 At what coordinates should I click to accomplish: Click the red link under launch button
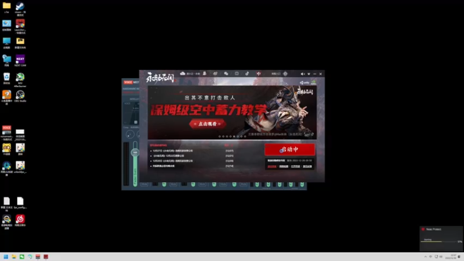click(271, 166)
